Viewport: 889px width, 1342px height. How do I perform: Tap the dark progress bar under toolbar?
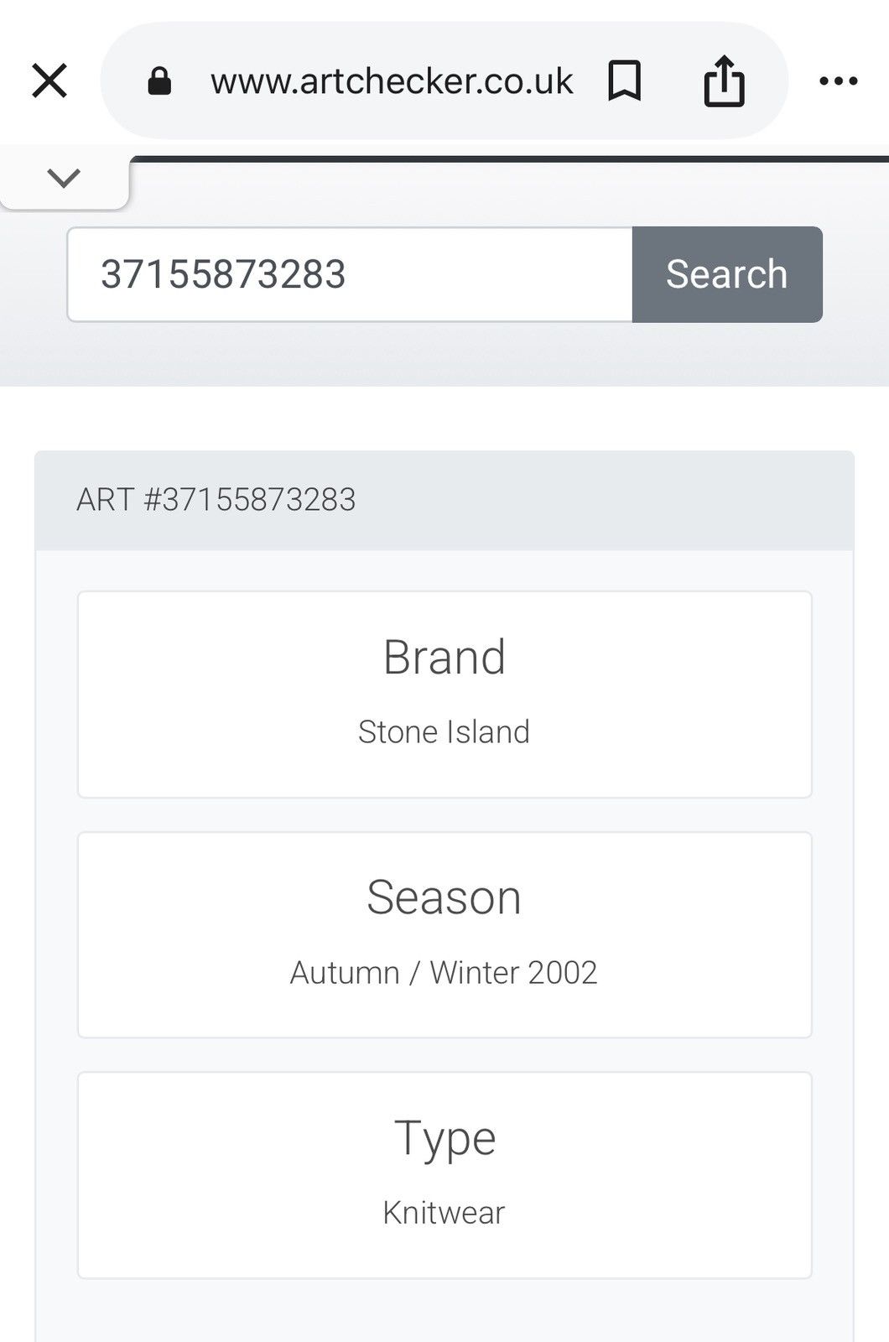509,159
